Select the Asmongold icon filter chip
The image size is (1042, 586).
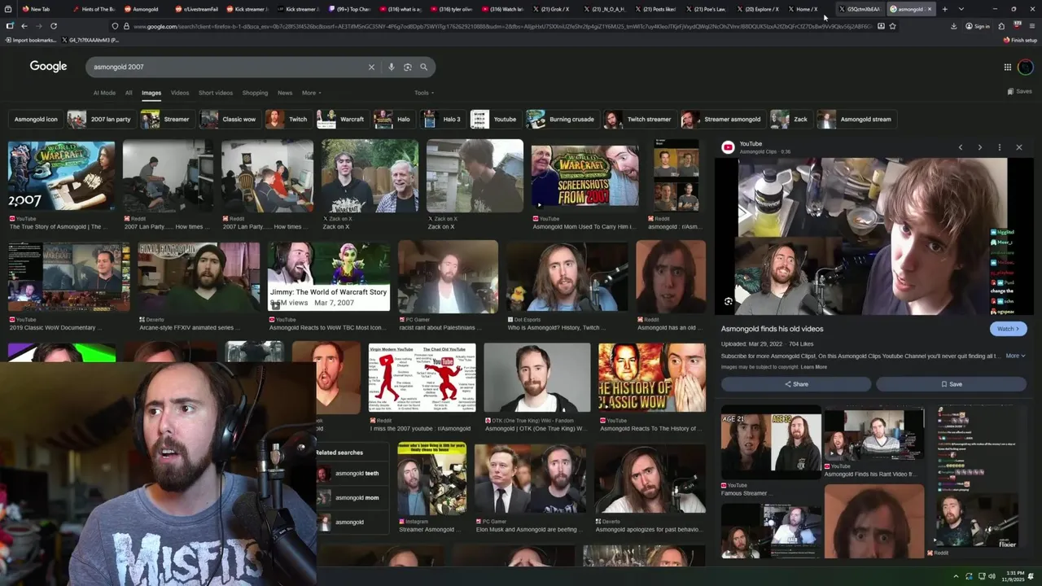click(x=35, y=119)
